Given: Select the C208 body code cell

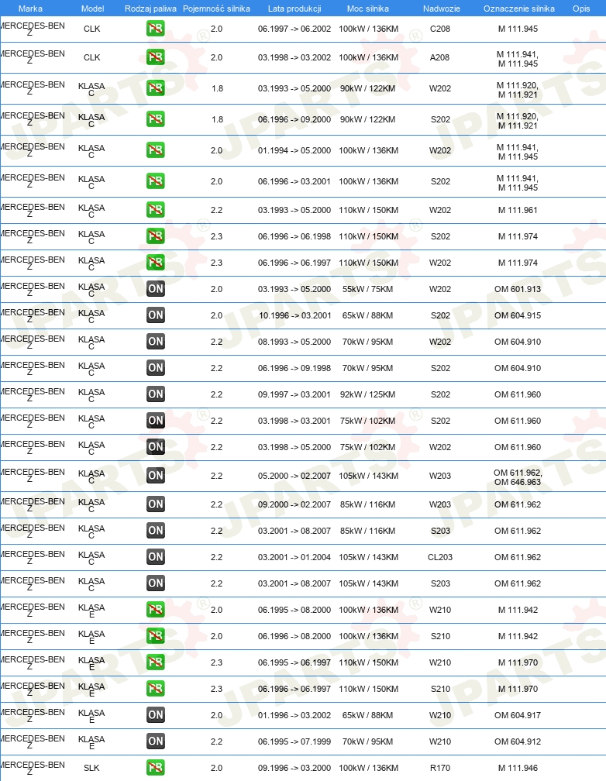Looking at the screenshot, I should point(440,29).
